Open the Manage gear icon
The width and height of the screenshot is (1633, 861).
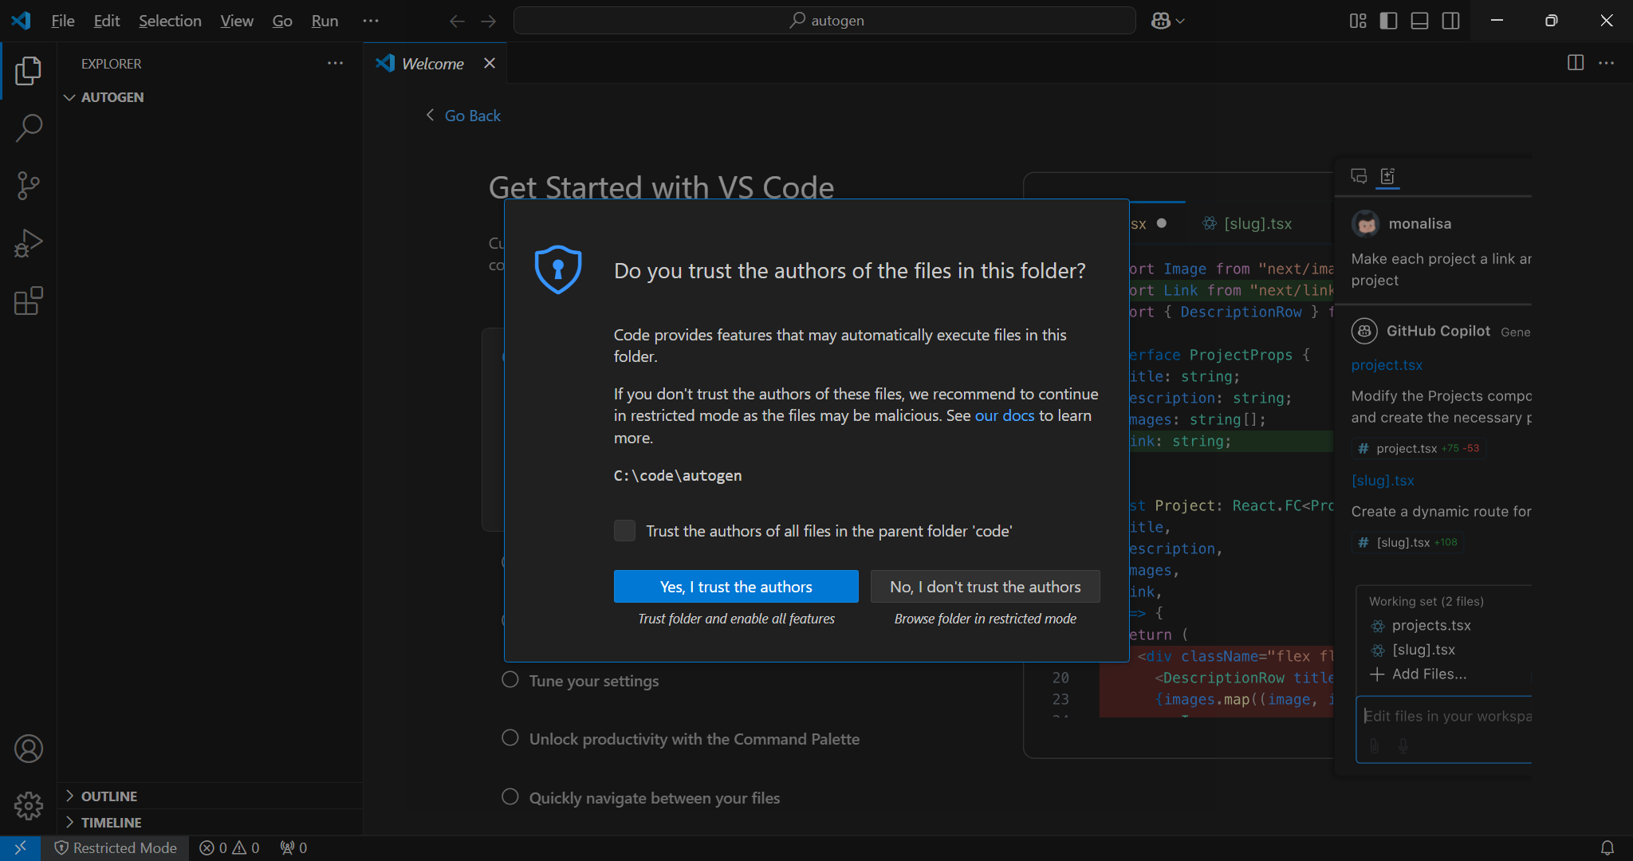pos(29,806)
